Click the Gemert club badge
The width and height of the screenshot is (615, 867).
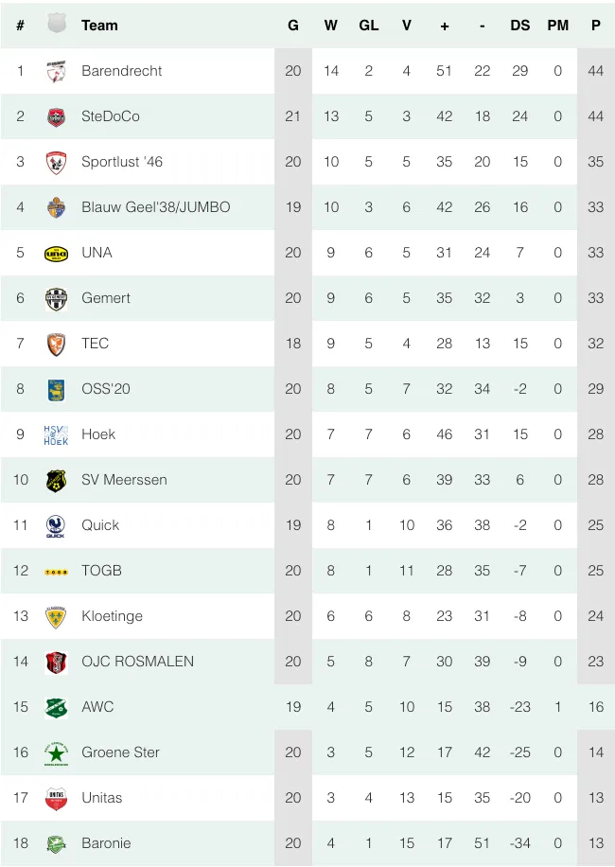pos(56,298)
